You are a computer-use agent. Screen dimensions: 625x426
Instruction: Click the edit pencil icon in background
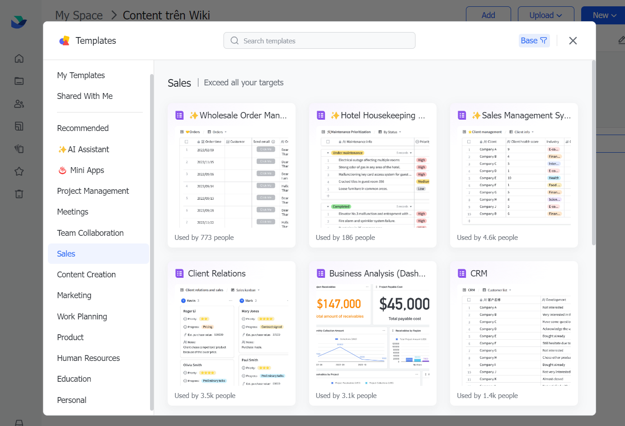click(621, 41)
